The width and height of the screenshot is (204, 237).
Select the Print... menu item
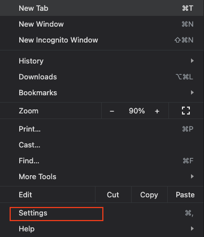pyautogui.click(x=102, y=129)
